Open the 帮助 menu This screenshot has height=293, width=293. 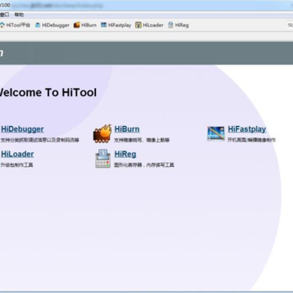19,15
